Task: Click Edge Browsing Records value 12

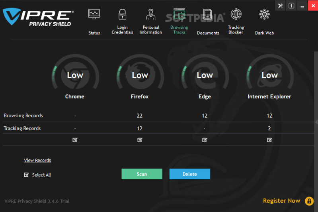Action: pyautogui.click(x=205, y=116)
